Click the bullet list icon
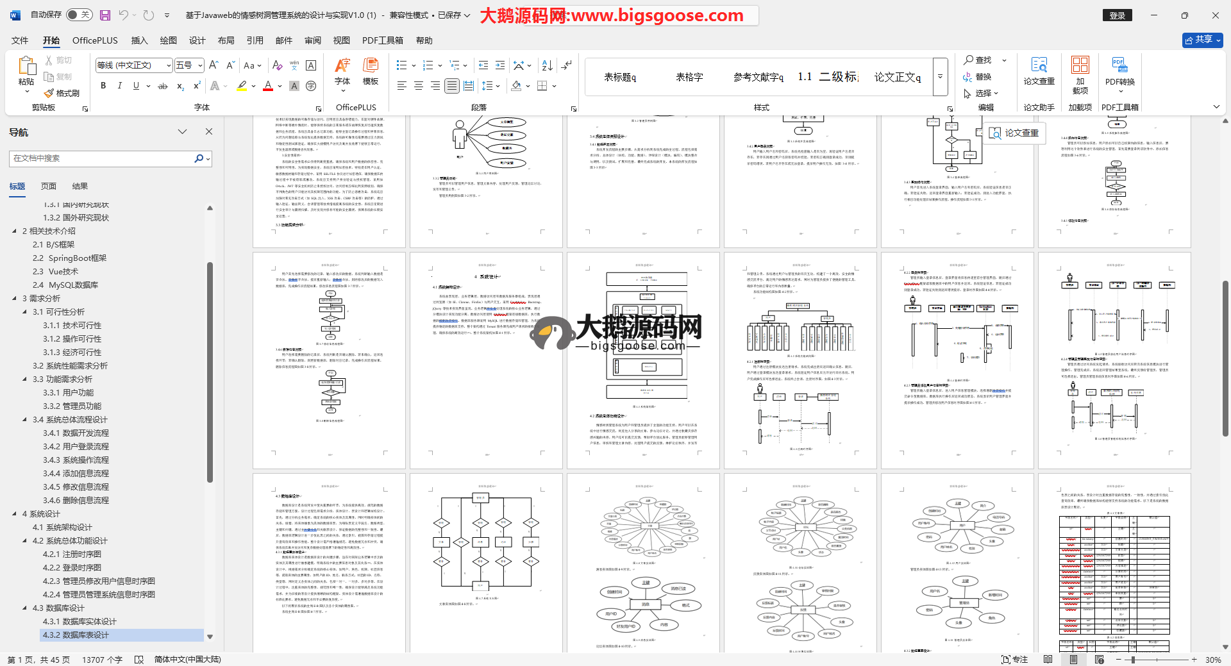The image size is (1231, 666). pyautogui.click(x=401, y=65)
